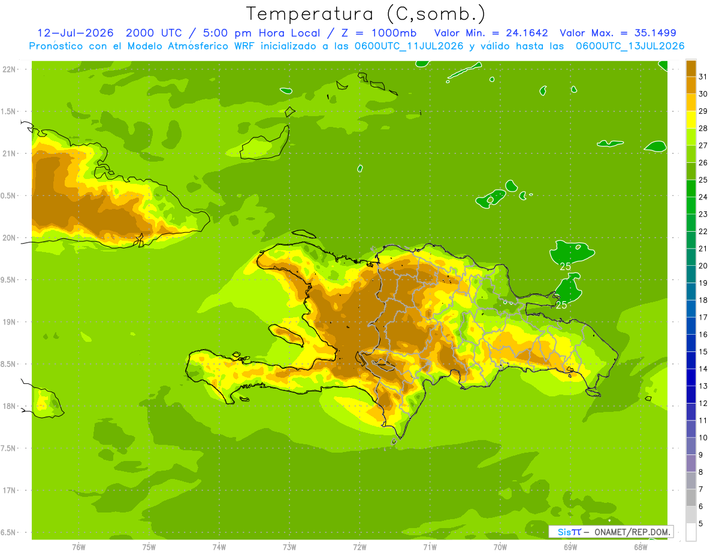The image size is (719, 555).
Task: Click the '71W' longitude axis label
Action: click(430, 547)
